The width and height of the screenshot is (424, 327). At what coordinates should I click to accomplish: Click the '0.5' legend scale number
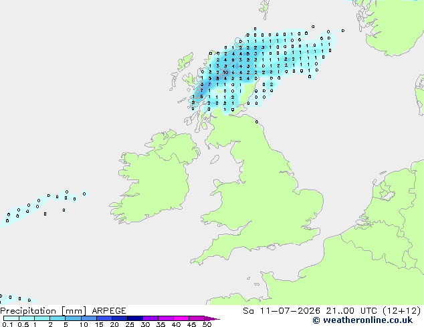(23, 324)
